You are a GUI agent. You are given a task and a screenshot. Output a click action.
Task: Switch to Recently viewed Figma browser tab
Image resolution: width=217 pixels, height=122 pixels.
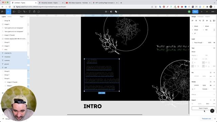51,3
